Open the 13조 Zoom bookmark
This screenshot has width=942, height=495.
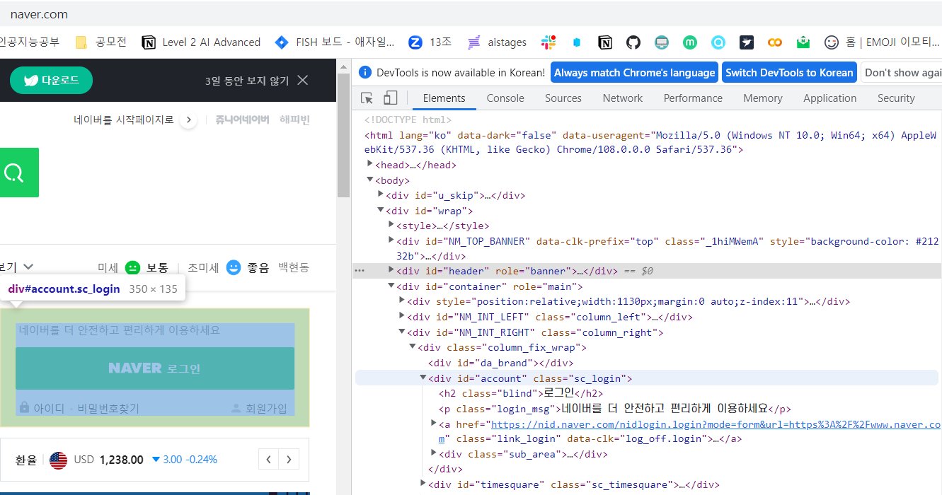pyautogui.click(x=430, y=42)
